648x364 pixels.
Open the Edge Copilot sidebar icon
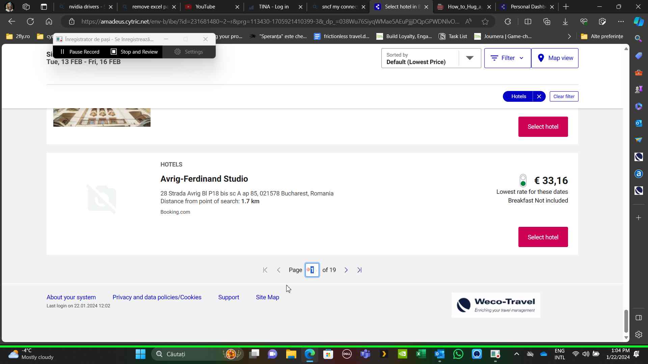coord(638,22)
